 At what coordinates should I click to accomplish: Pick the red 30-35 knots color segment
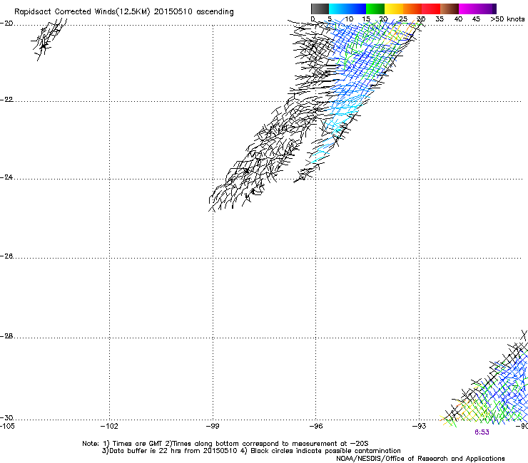[431, 9]
